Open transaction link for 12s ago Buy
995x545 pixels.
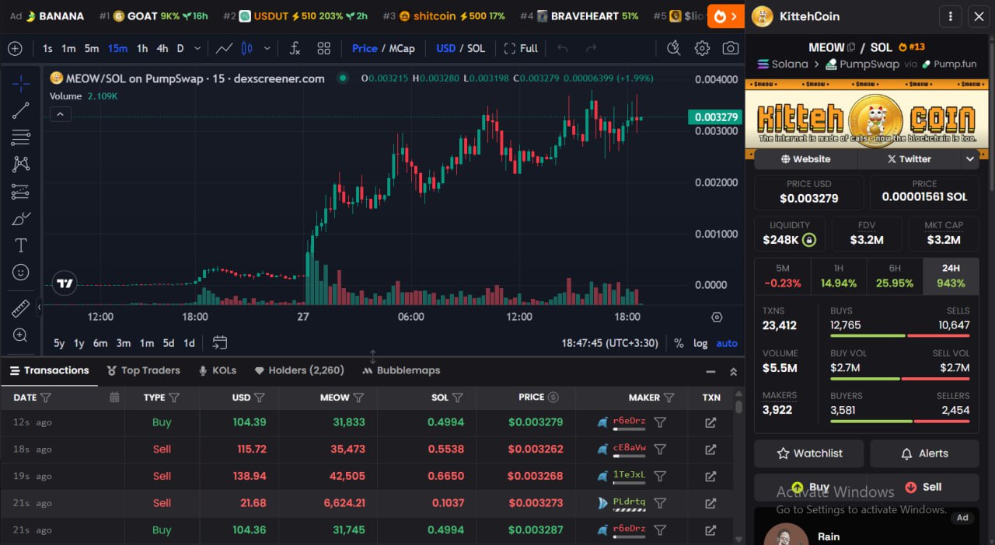click(x=710, y=422)
